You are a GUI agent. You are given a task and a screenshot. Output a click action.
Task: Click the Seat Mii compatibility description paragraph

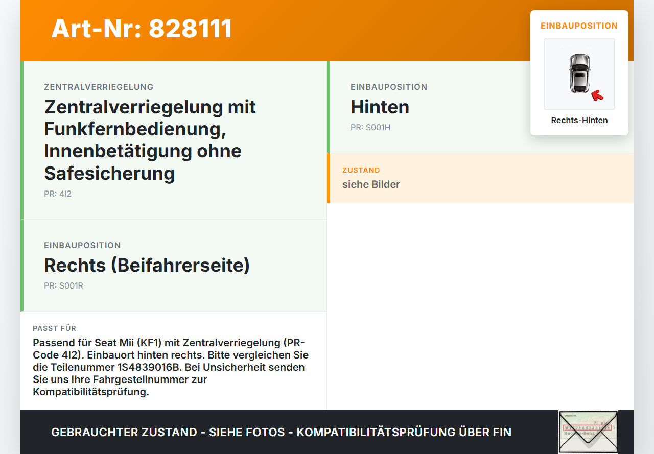[171, 367]
